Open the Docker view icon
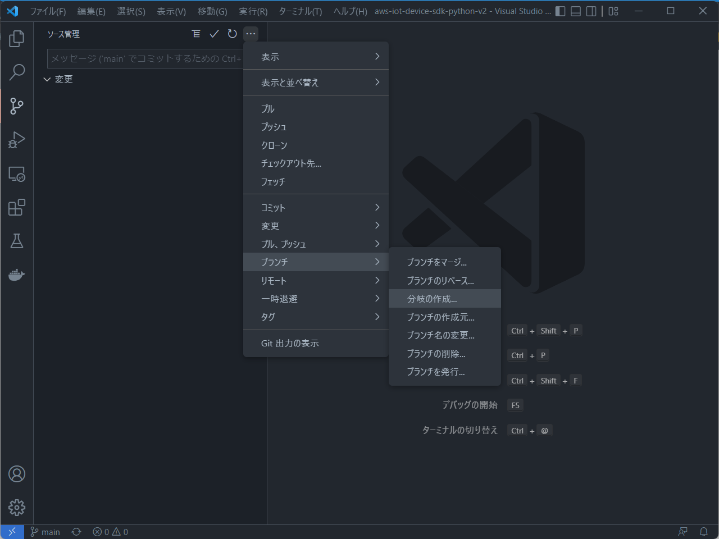 [17, 275]
